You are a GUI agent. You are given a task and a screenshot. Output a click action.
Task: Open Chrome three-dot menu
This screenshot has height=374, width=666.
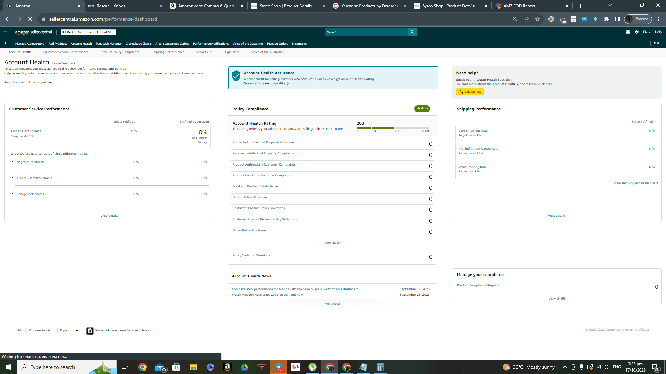[659, 19]
